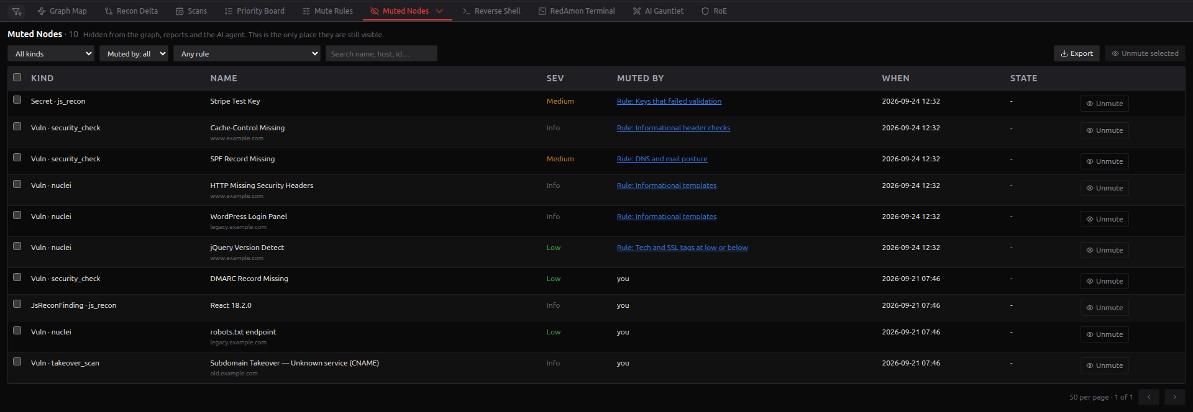Click the JsReconFinding · js_recon kind cell
Image resolution: width=1193 pixels, height=412 pixels.
tap(73, 305)
